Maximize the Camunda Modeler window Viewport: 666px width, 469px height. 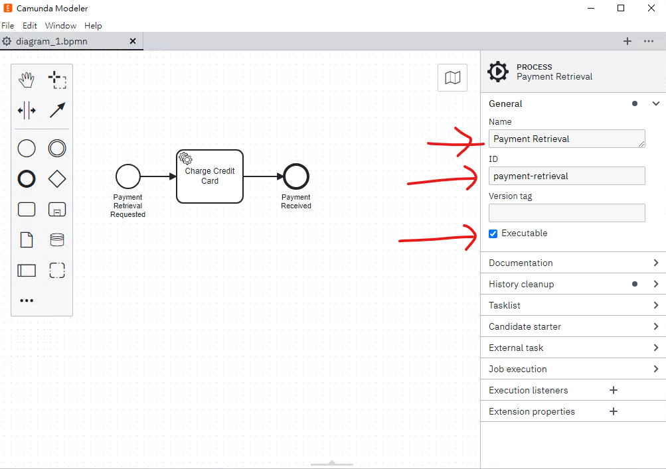pos(621,8)
